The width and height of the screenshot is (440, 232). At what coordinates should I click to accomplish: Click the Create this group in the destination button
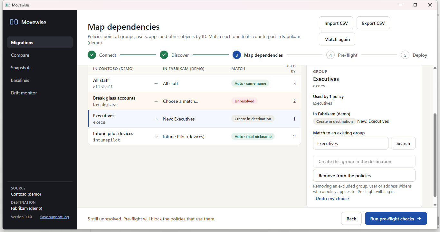click(364, 161)
